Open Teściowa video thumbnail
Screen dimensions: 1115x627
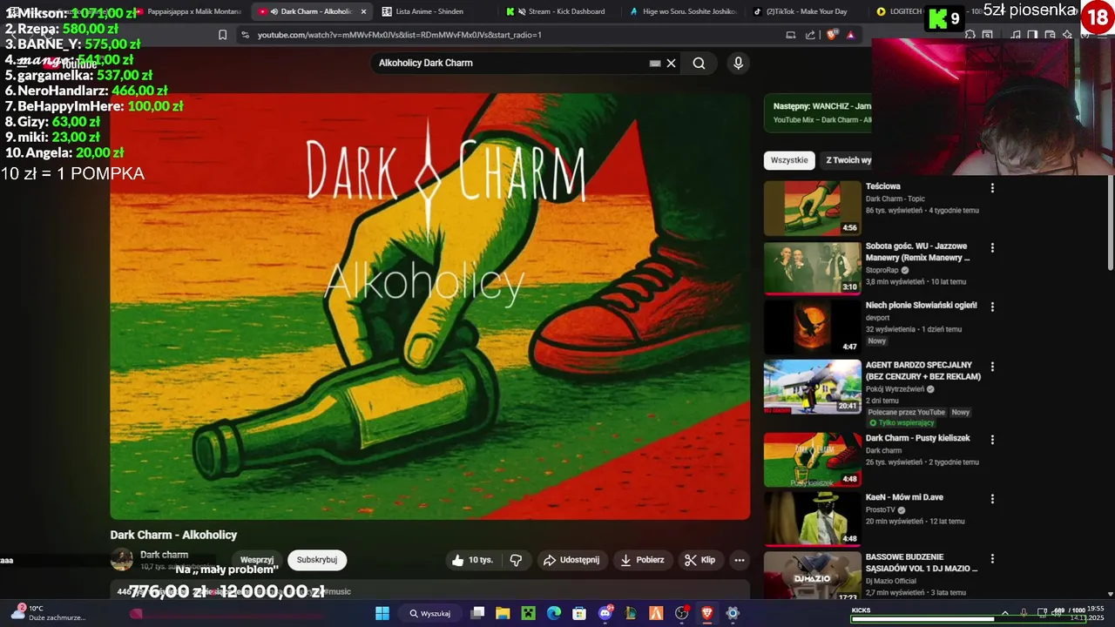(813, 208)
